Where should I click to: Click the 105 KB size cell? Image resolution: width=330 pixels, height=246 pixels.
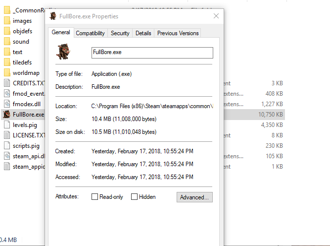274,156
